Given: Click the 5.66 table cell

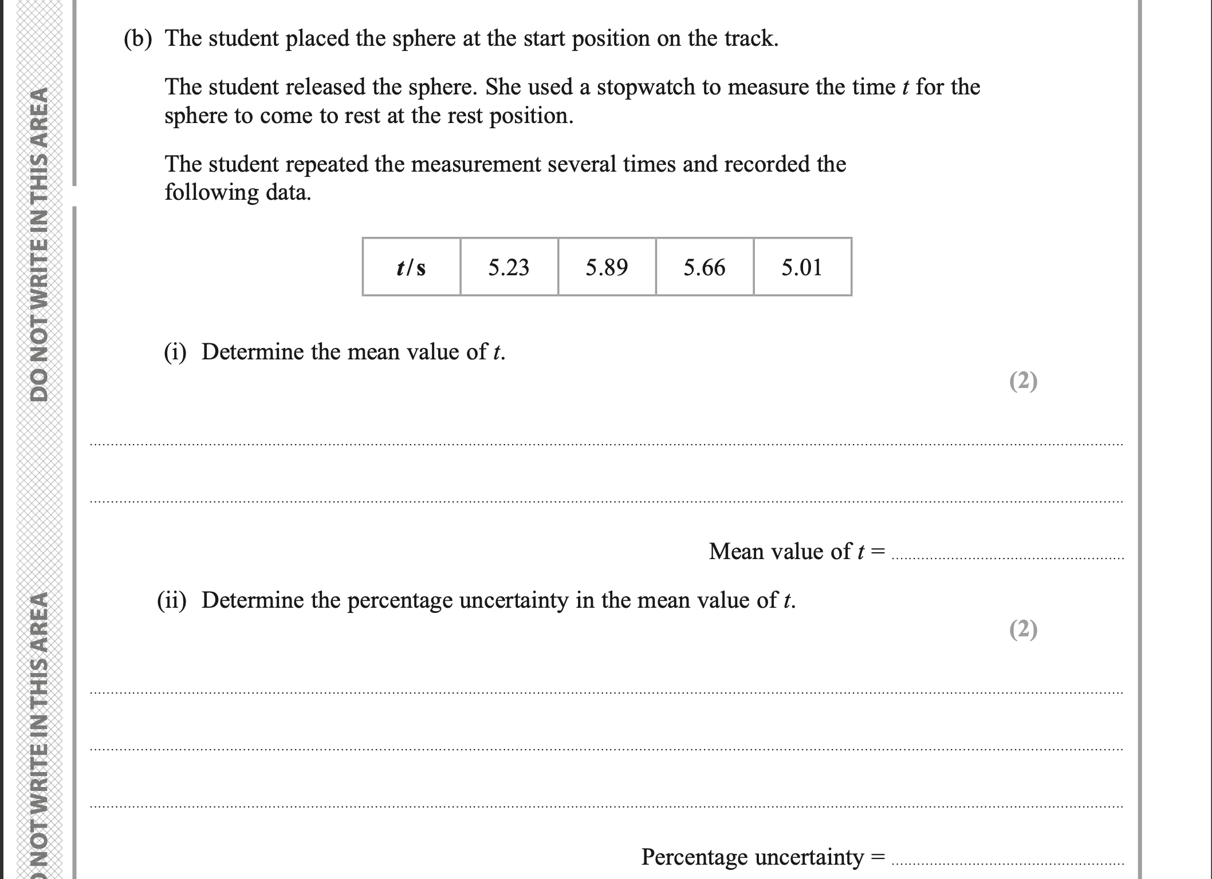Looking at the screenshot, I should (705, 267).
